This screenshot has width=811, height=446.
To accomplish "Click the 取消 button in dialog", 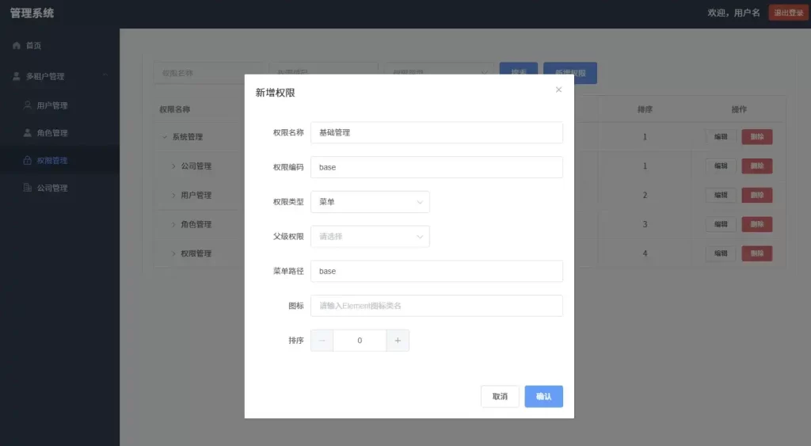I will click(x=500, y=396).
